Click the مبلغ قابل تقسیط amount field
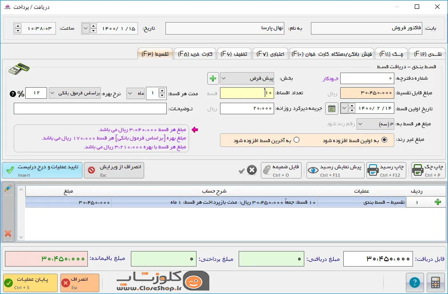Viewport: 448px width, 294px height. tap(367, 93)
